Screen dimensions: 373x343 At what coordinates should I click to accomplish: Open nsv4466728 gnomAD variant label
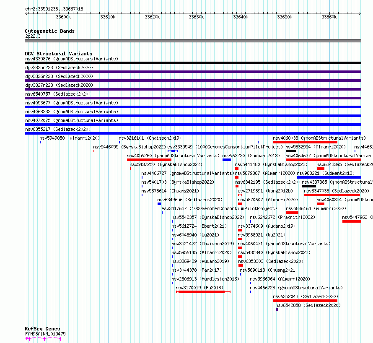tap(296, 288)
